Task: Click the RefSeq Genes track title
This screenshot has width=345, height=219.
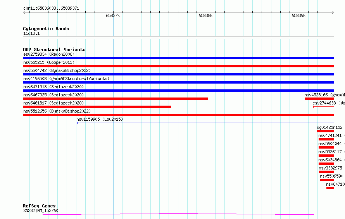Action: (x=39, y=206)
